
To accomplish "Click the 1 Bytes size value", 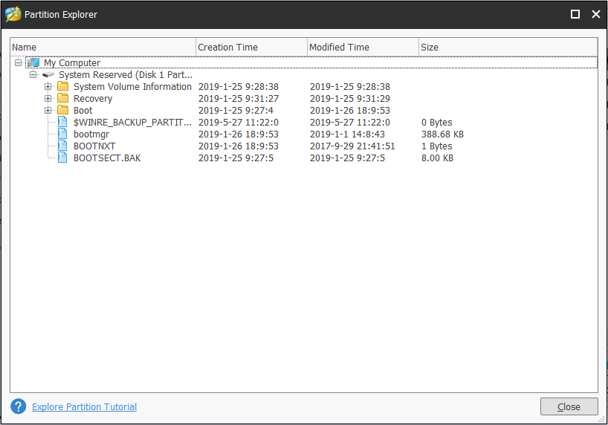I will (436, 146).
